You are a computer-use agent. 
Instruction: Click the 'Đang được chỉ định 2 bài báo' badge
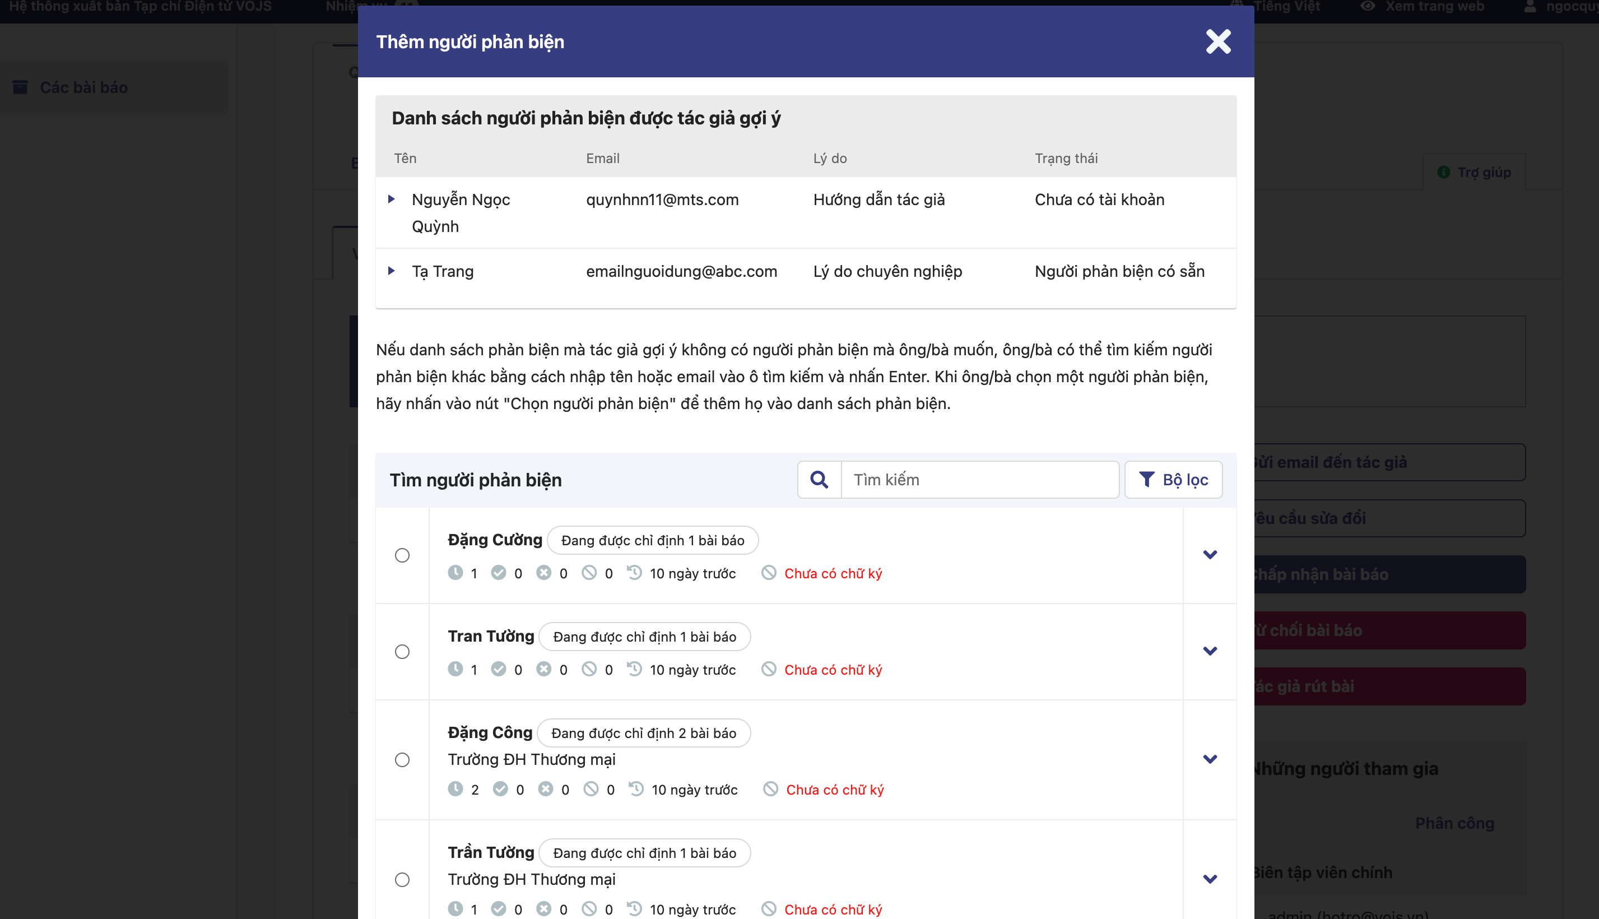tap(644, 733)
